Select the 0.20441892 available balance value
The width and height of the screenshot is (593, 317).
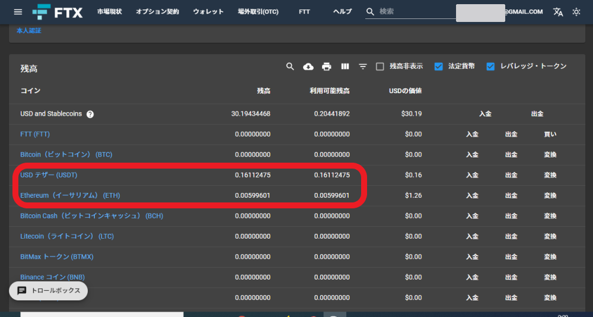click(x=331, y=114)
